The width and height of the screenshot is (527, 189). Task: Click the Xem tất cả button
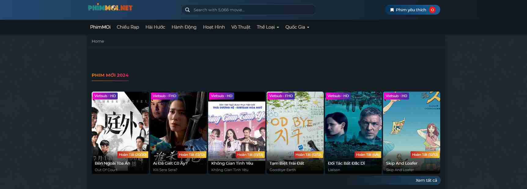pos(426,180)
